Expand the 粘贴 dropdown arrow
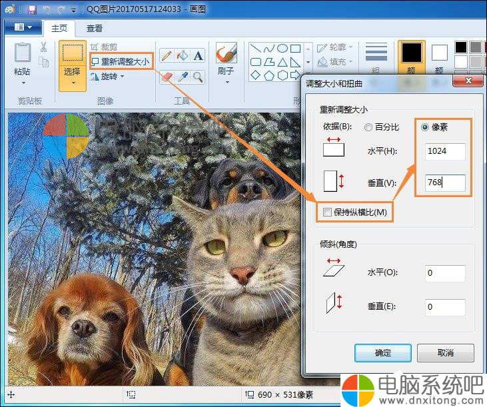Image resolution: width=487 pixels, height=407 pixels. [23, 83]
